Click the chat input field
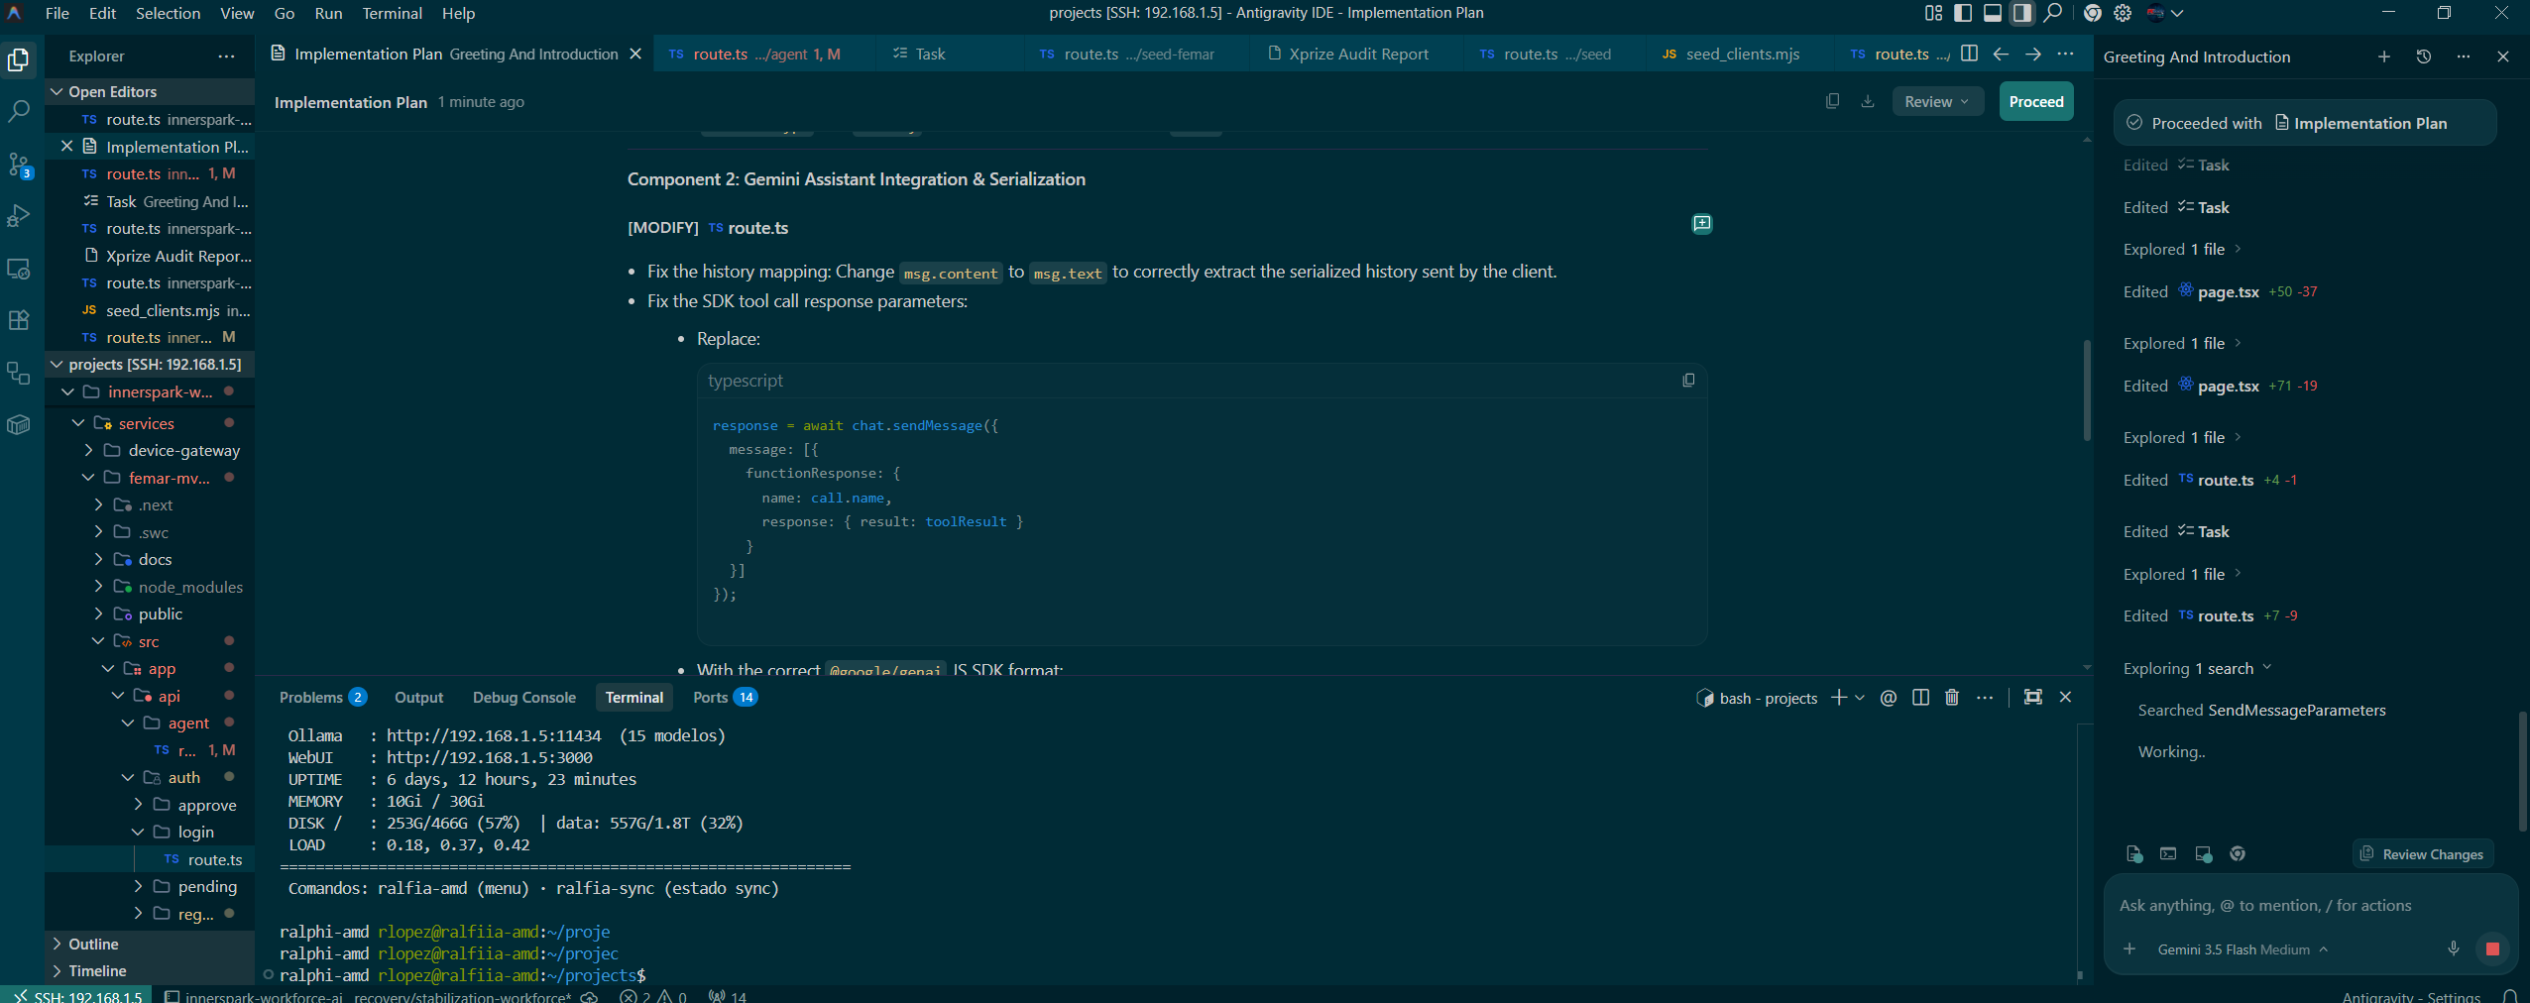This screenshot has height=1003, width=2530. click(2310, 905)
